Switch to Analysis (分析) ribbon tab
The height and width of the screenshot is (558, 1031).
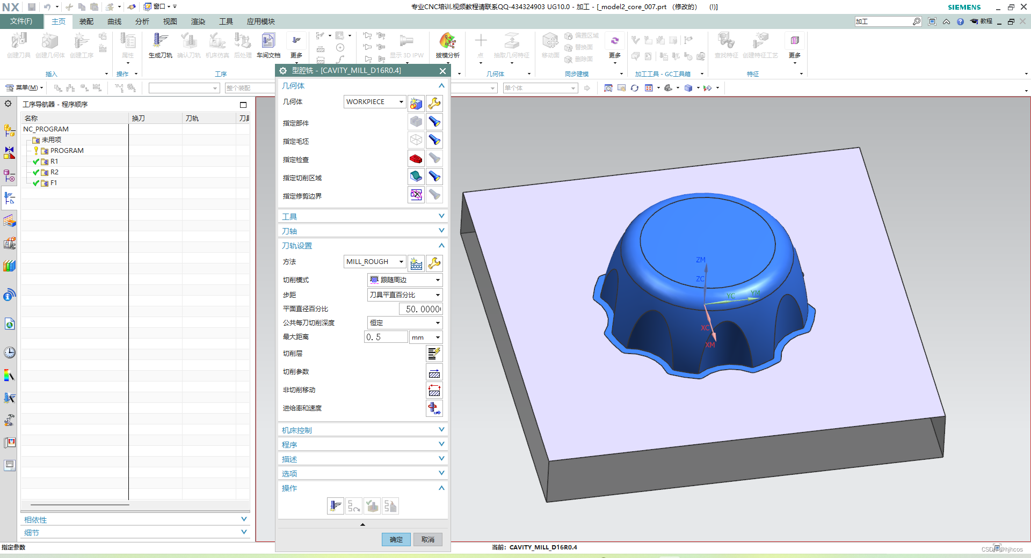click(142, 21)
